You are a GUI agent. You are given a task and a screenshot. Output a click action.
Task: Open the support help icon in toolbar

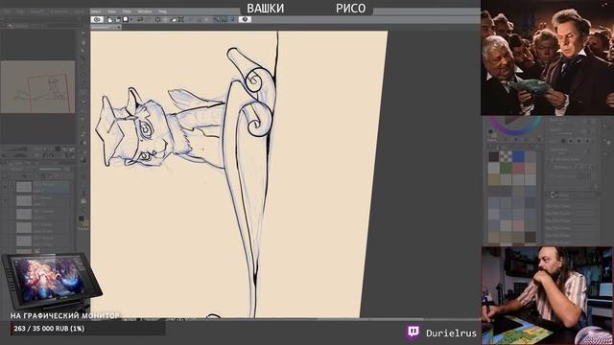(x=246, y=19)
